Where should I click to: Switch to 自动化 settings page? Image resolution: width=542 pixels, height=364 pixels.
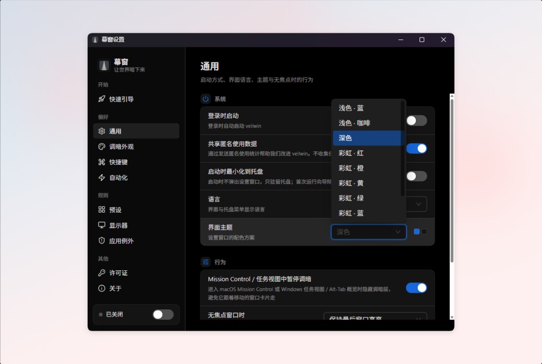pos(136,178)
